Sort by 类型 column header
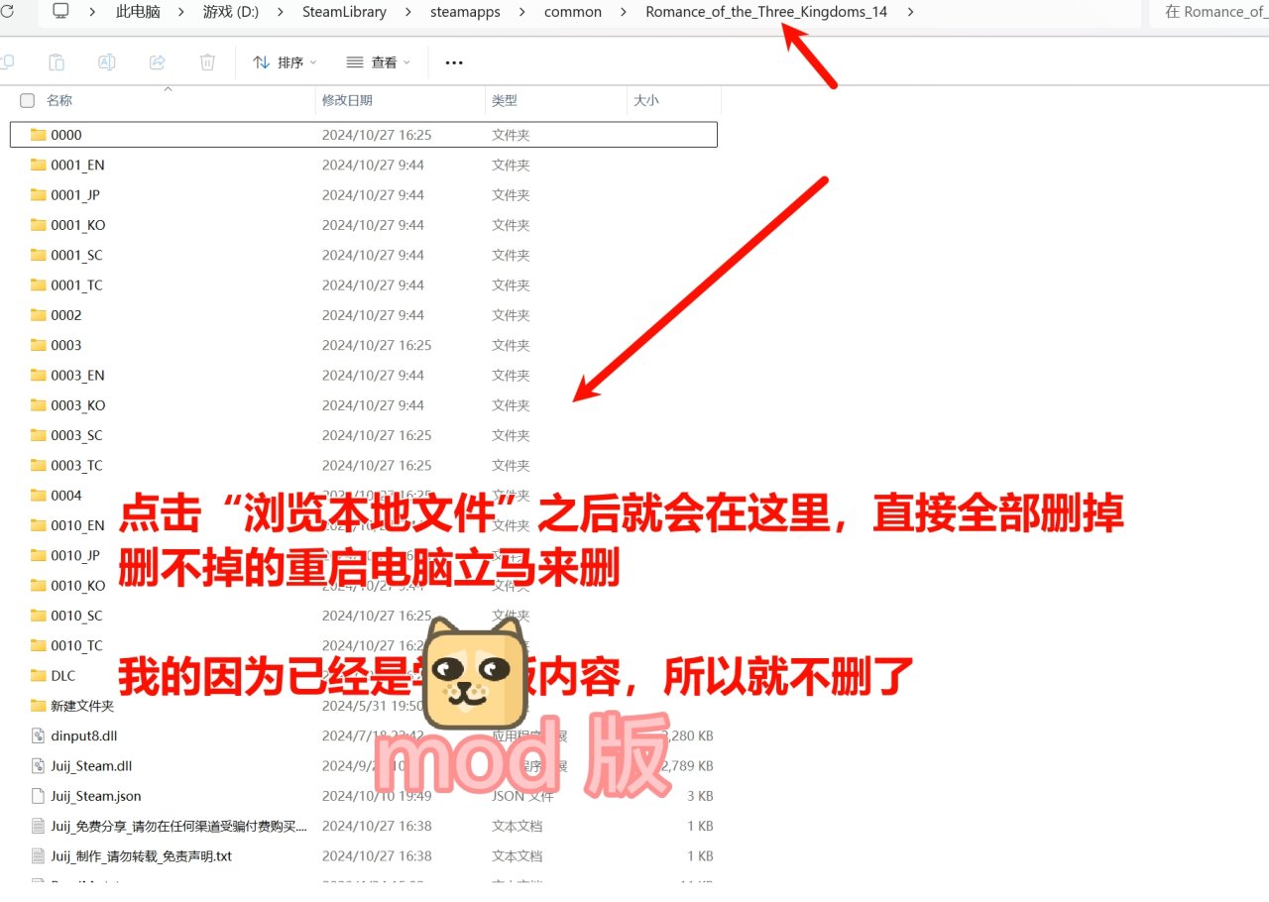The image size is (1269, 902). click(x=505, y=100)
